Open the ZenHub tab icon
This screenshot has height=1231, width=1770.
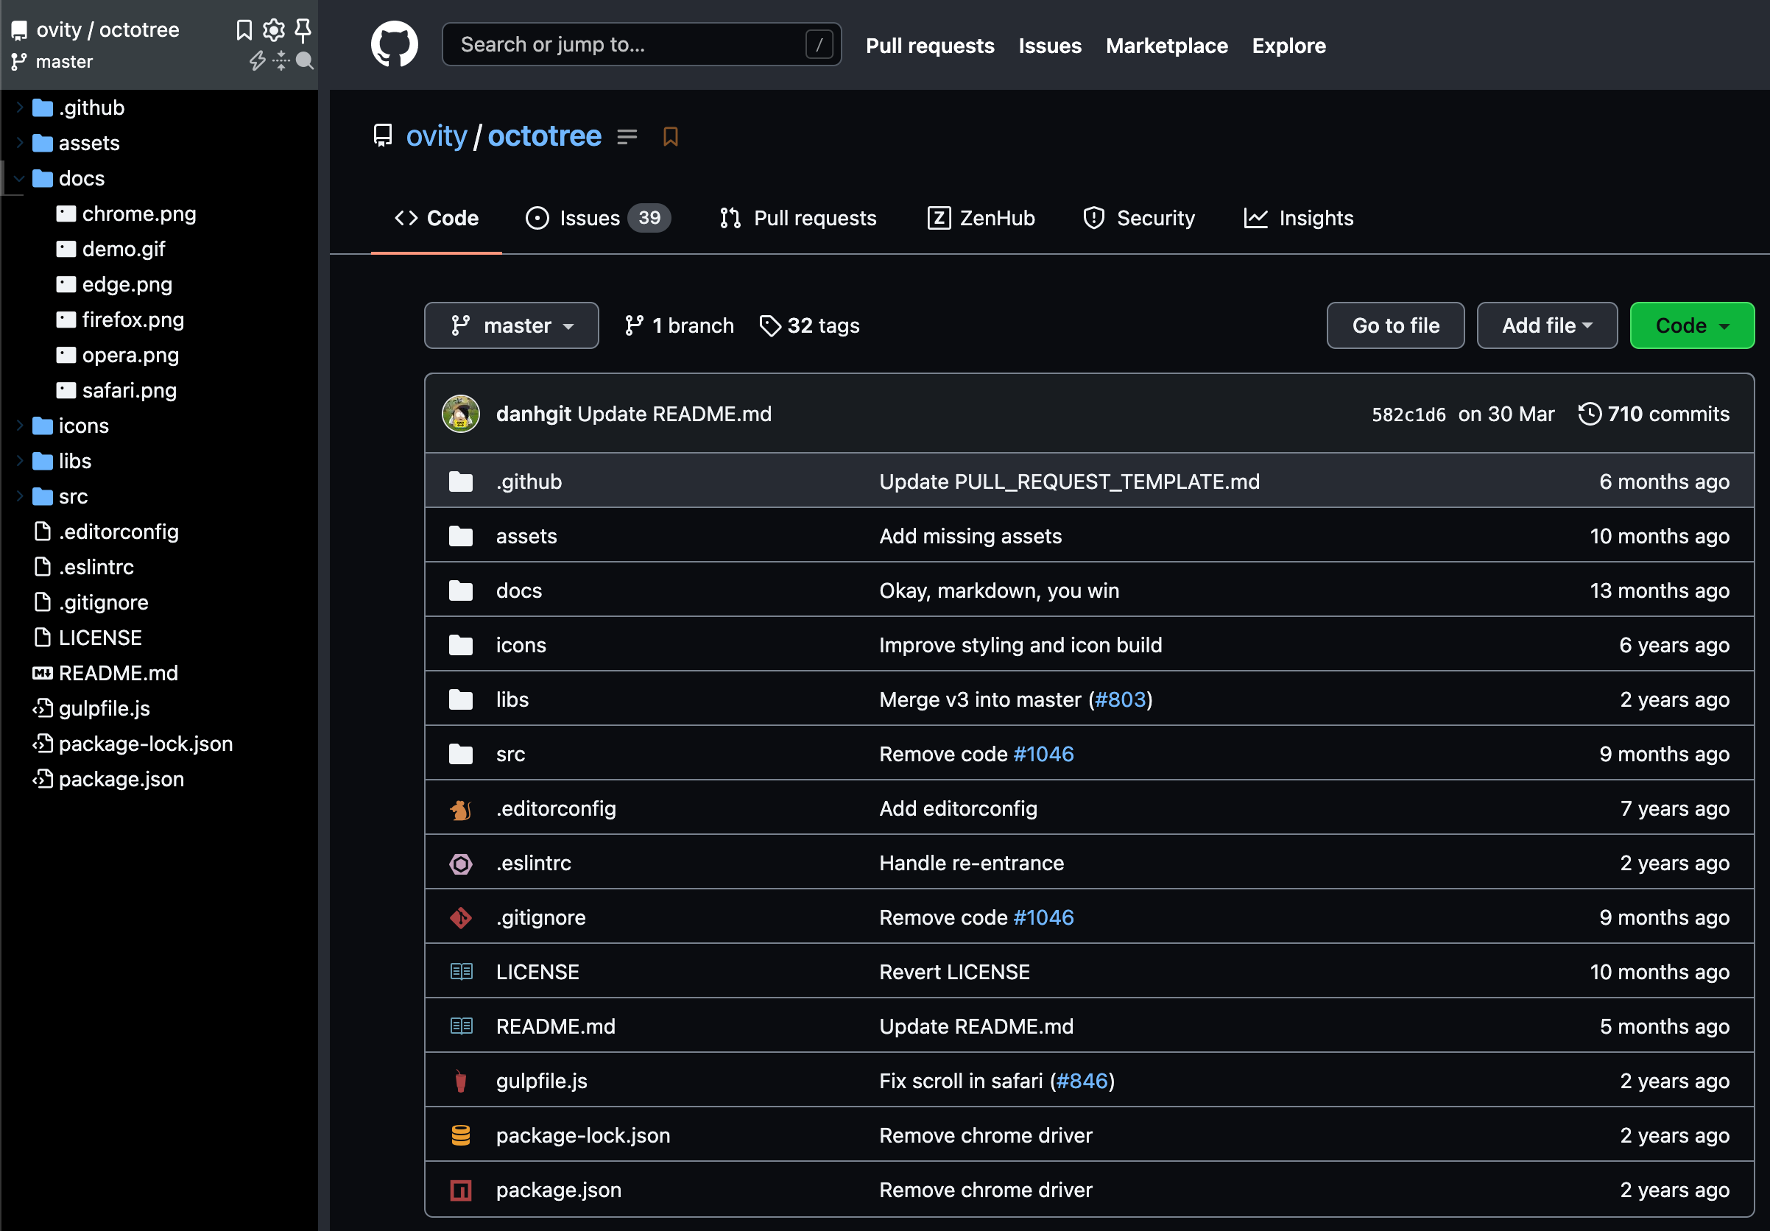click(x=938, y=218)
